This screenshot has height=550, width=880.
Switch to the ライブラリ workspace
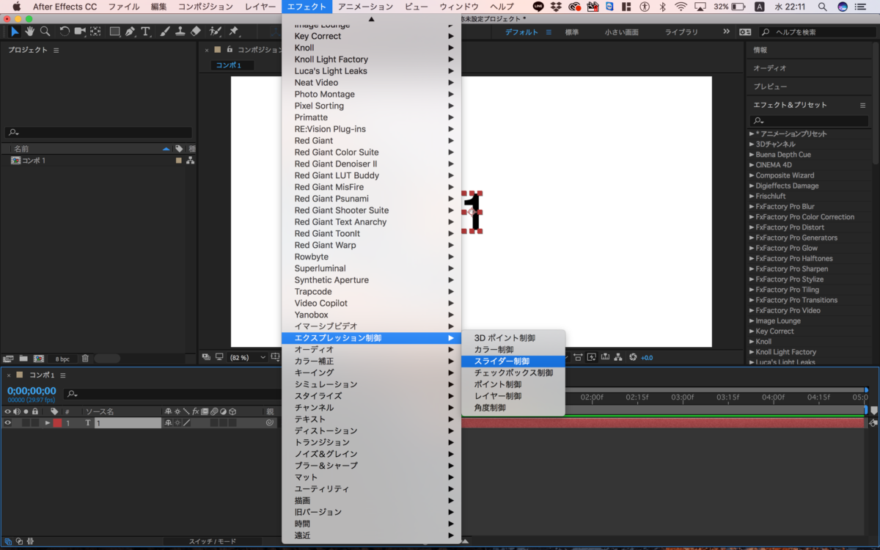[682, 32]
